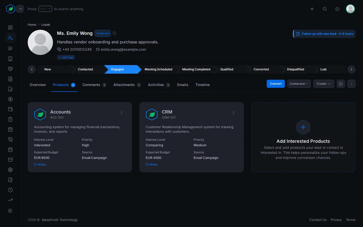Click the Convert button
The image size is (363, 227).
click(276, 84)
